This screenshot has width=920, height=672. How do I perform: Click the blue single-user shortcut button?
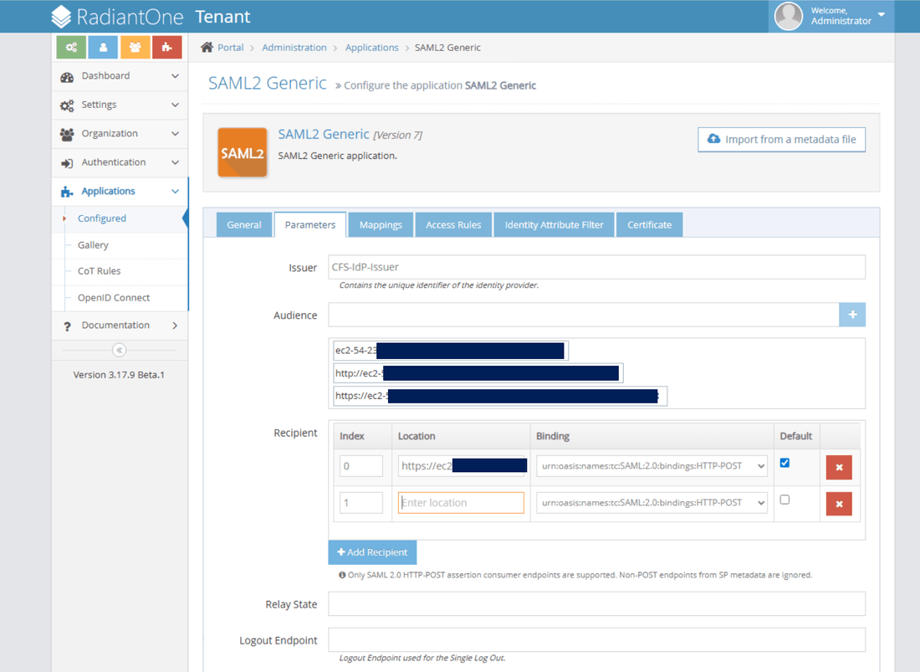coord(103,48)
